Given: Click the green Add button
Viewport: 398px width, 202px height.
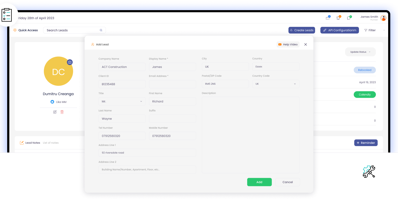Looking at the screenshot, I should coord(259,182).
